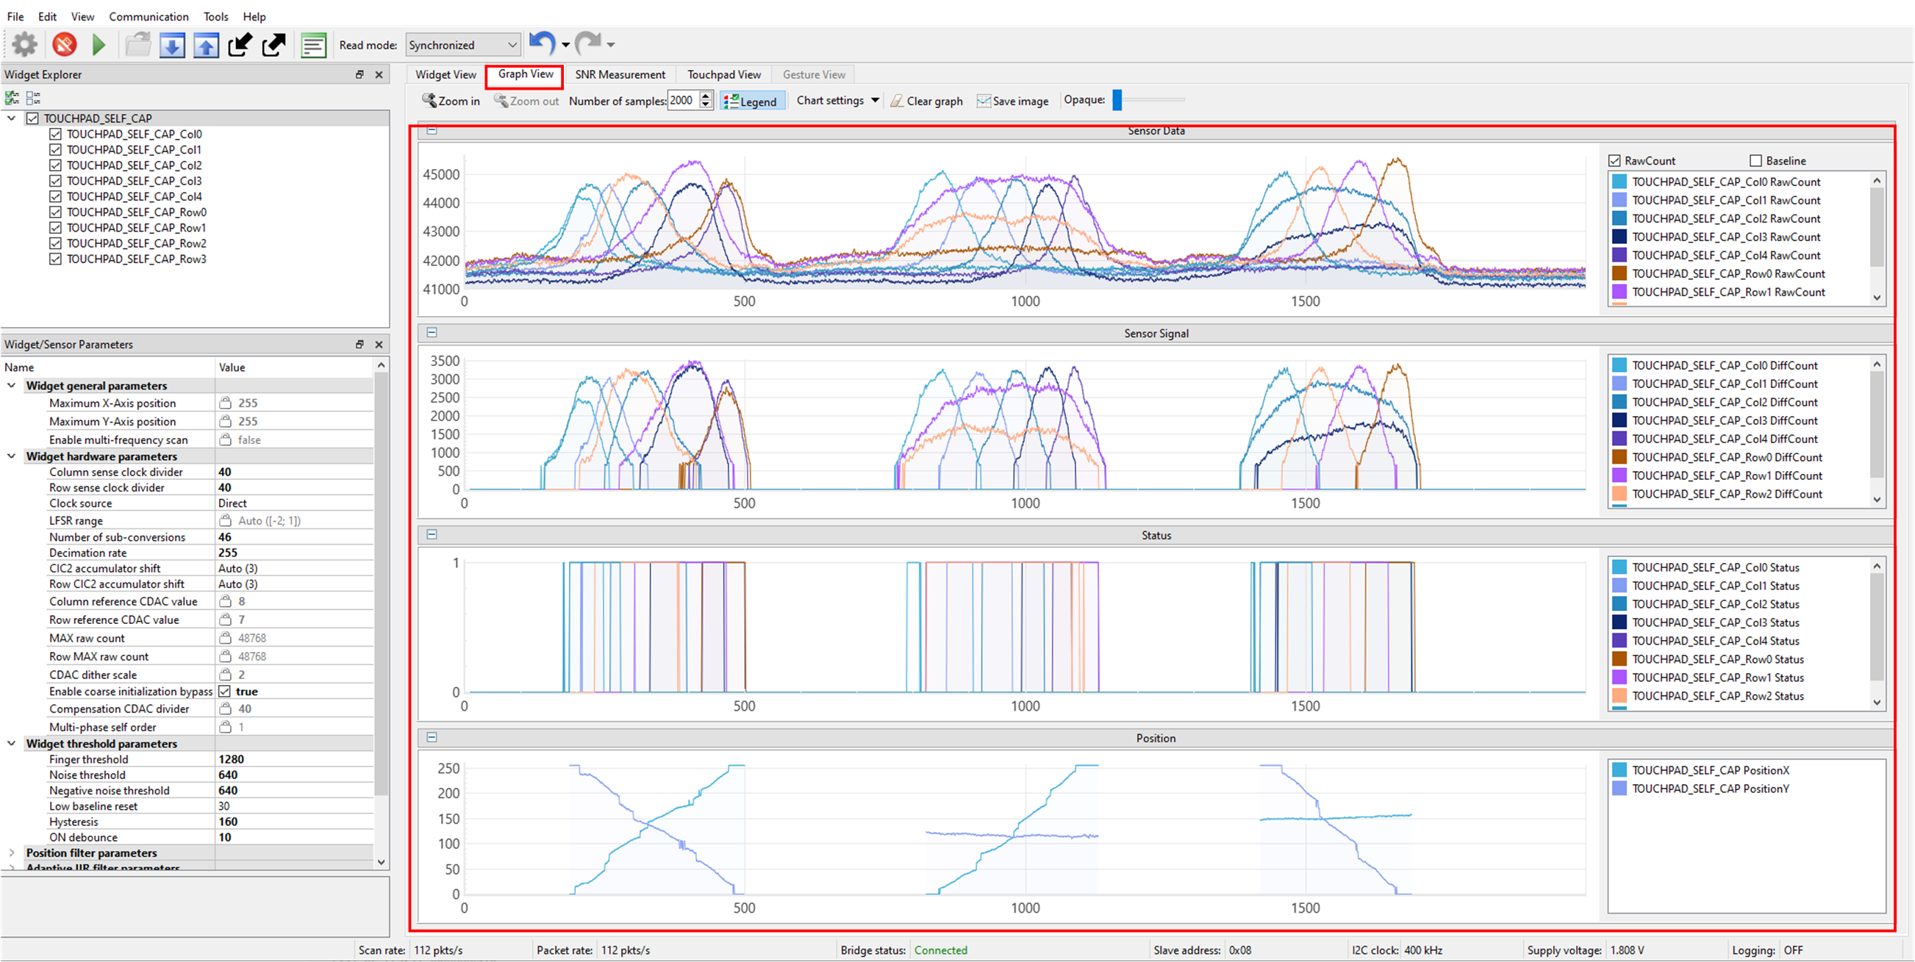Click the logging list icon in toolbar
Image resolution: width=1915 pixels, height=962 pixels.
[x=314, y=45]
